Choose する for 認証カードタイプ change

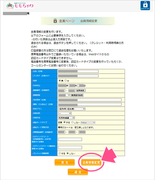tap(65, 122)
